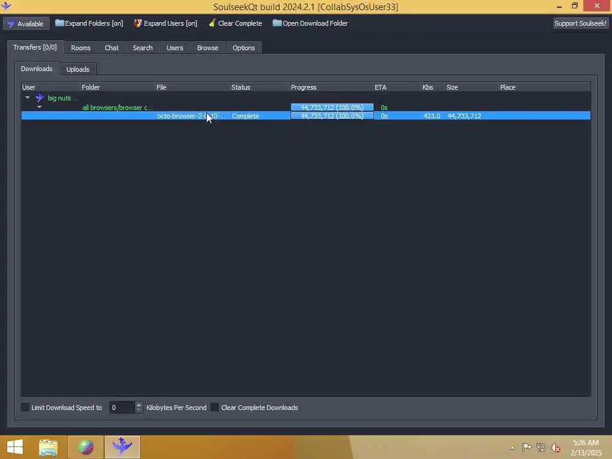Switch to the Browse tab
This screenshot has height=459, width=612.
[x=207, y=48]
